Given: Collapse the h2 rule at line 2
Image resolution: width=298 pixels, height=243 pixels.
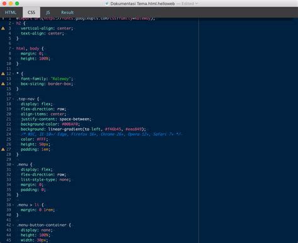Looking at the screenshot, I should 13,23.
